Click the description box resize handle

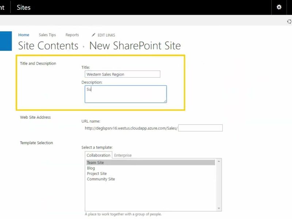click(165, 101)
